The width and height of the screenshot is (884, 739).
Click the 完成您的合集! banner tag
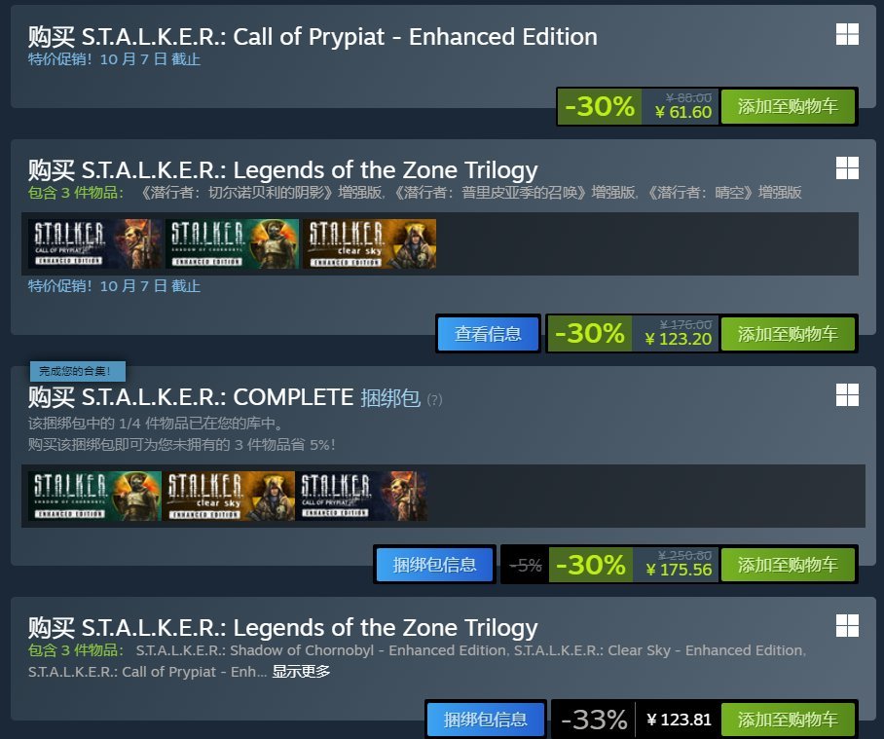tap(77, 371)
